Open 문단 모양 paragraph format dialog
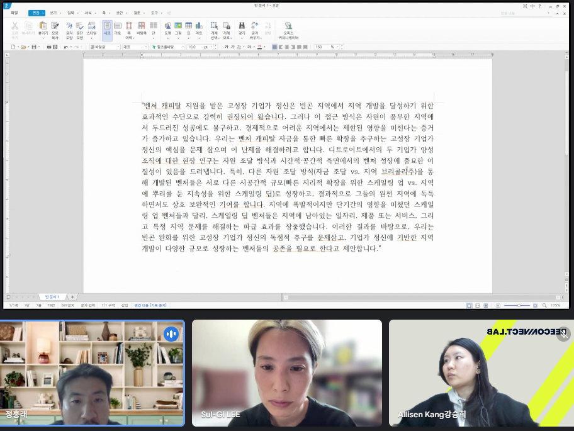This screenshot has height=431, width=574. click(x=79, y=30)
